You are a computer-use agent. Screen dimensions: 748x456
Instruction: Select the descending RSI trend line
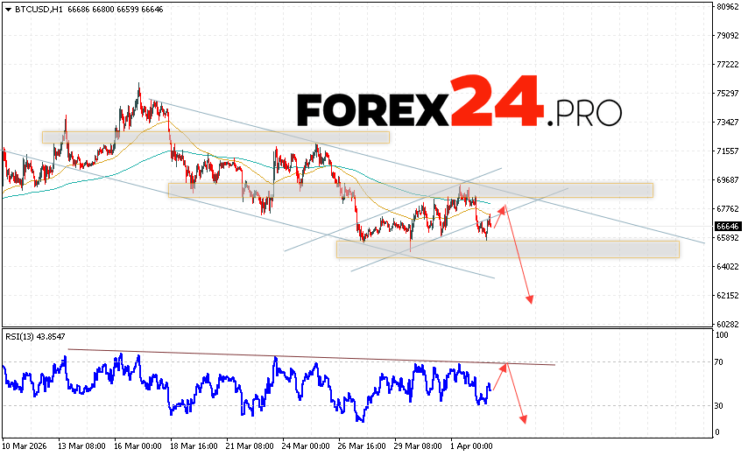[x=307, y=357]
